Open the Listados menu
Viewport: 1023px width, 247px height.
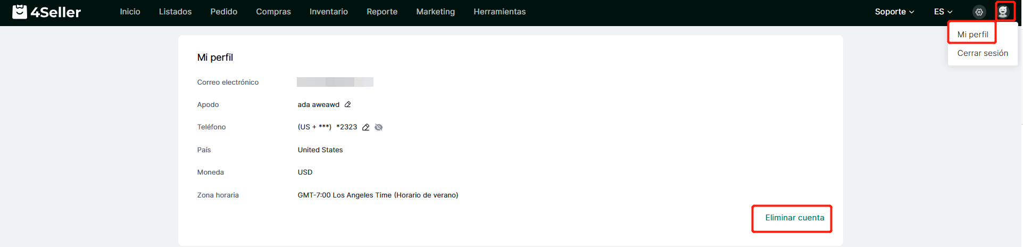[175, 12]
